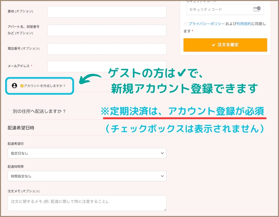Focus the 番地 input field

pyautogui.click(x=107, y=12)
